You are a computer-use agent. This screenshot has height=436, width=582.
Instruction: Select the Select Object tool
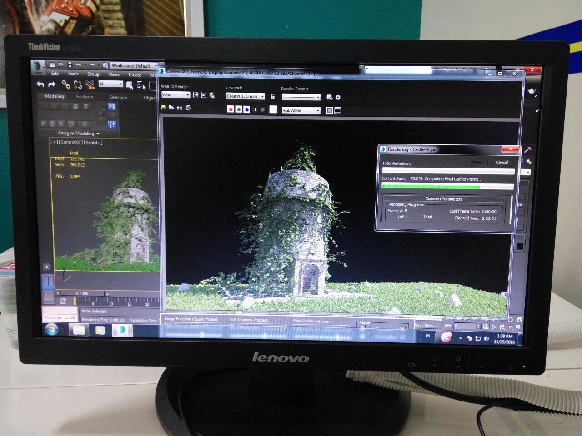click(130, 85)
